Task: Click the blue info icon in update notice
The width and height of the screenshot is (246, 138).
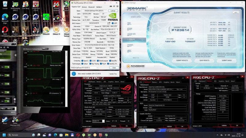Action: [74, 74]
